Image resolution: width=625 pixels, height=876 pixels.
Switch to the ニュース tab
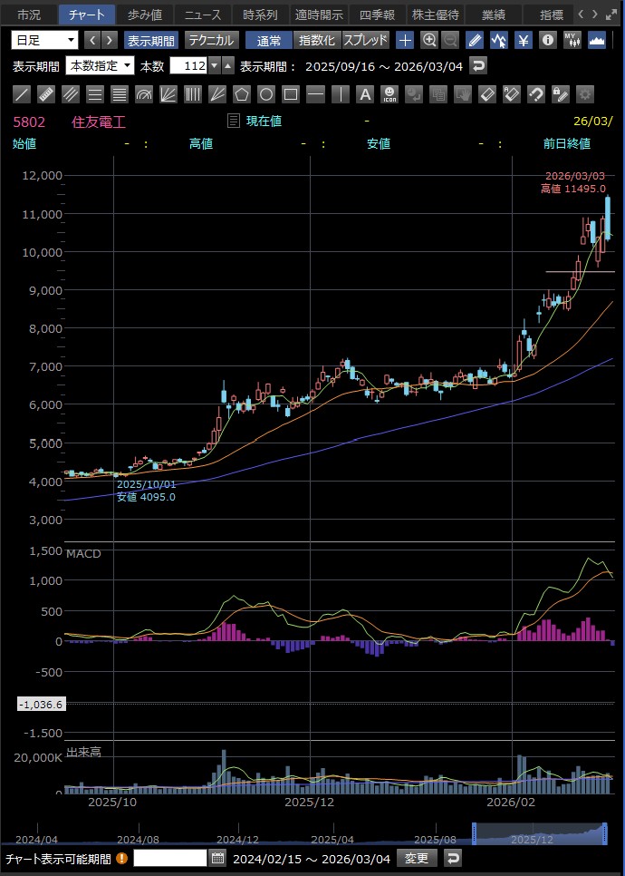(x=203, y=15)
